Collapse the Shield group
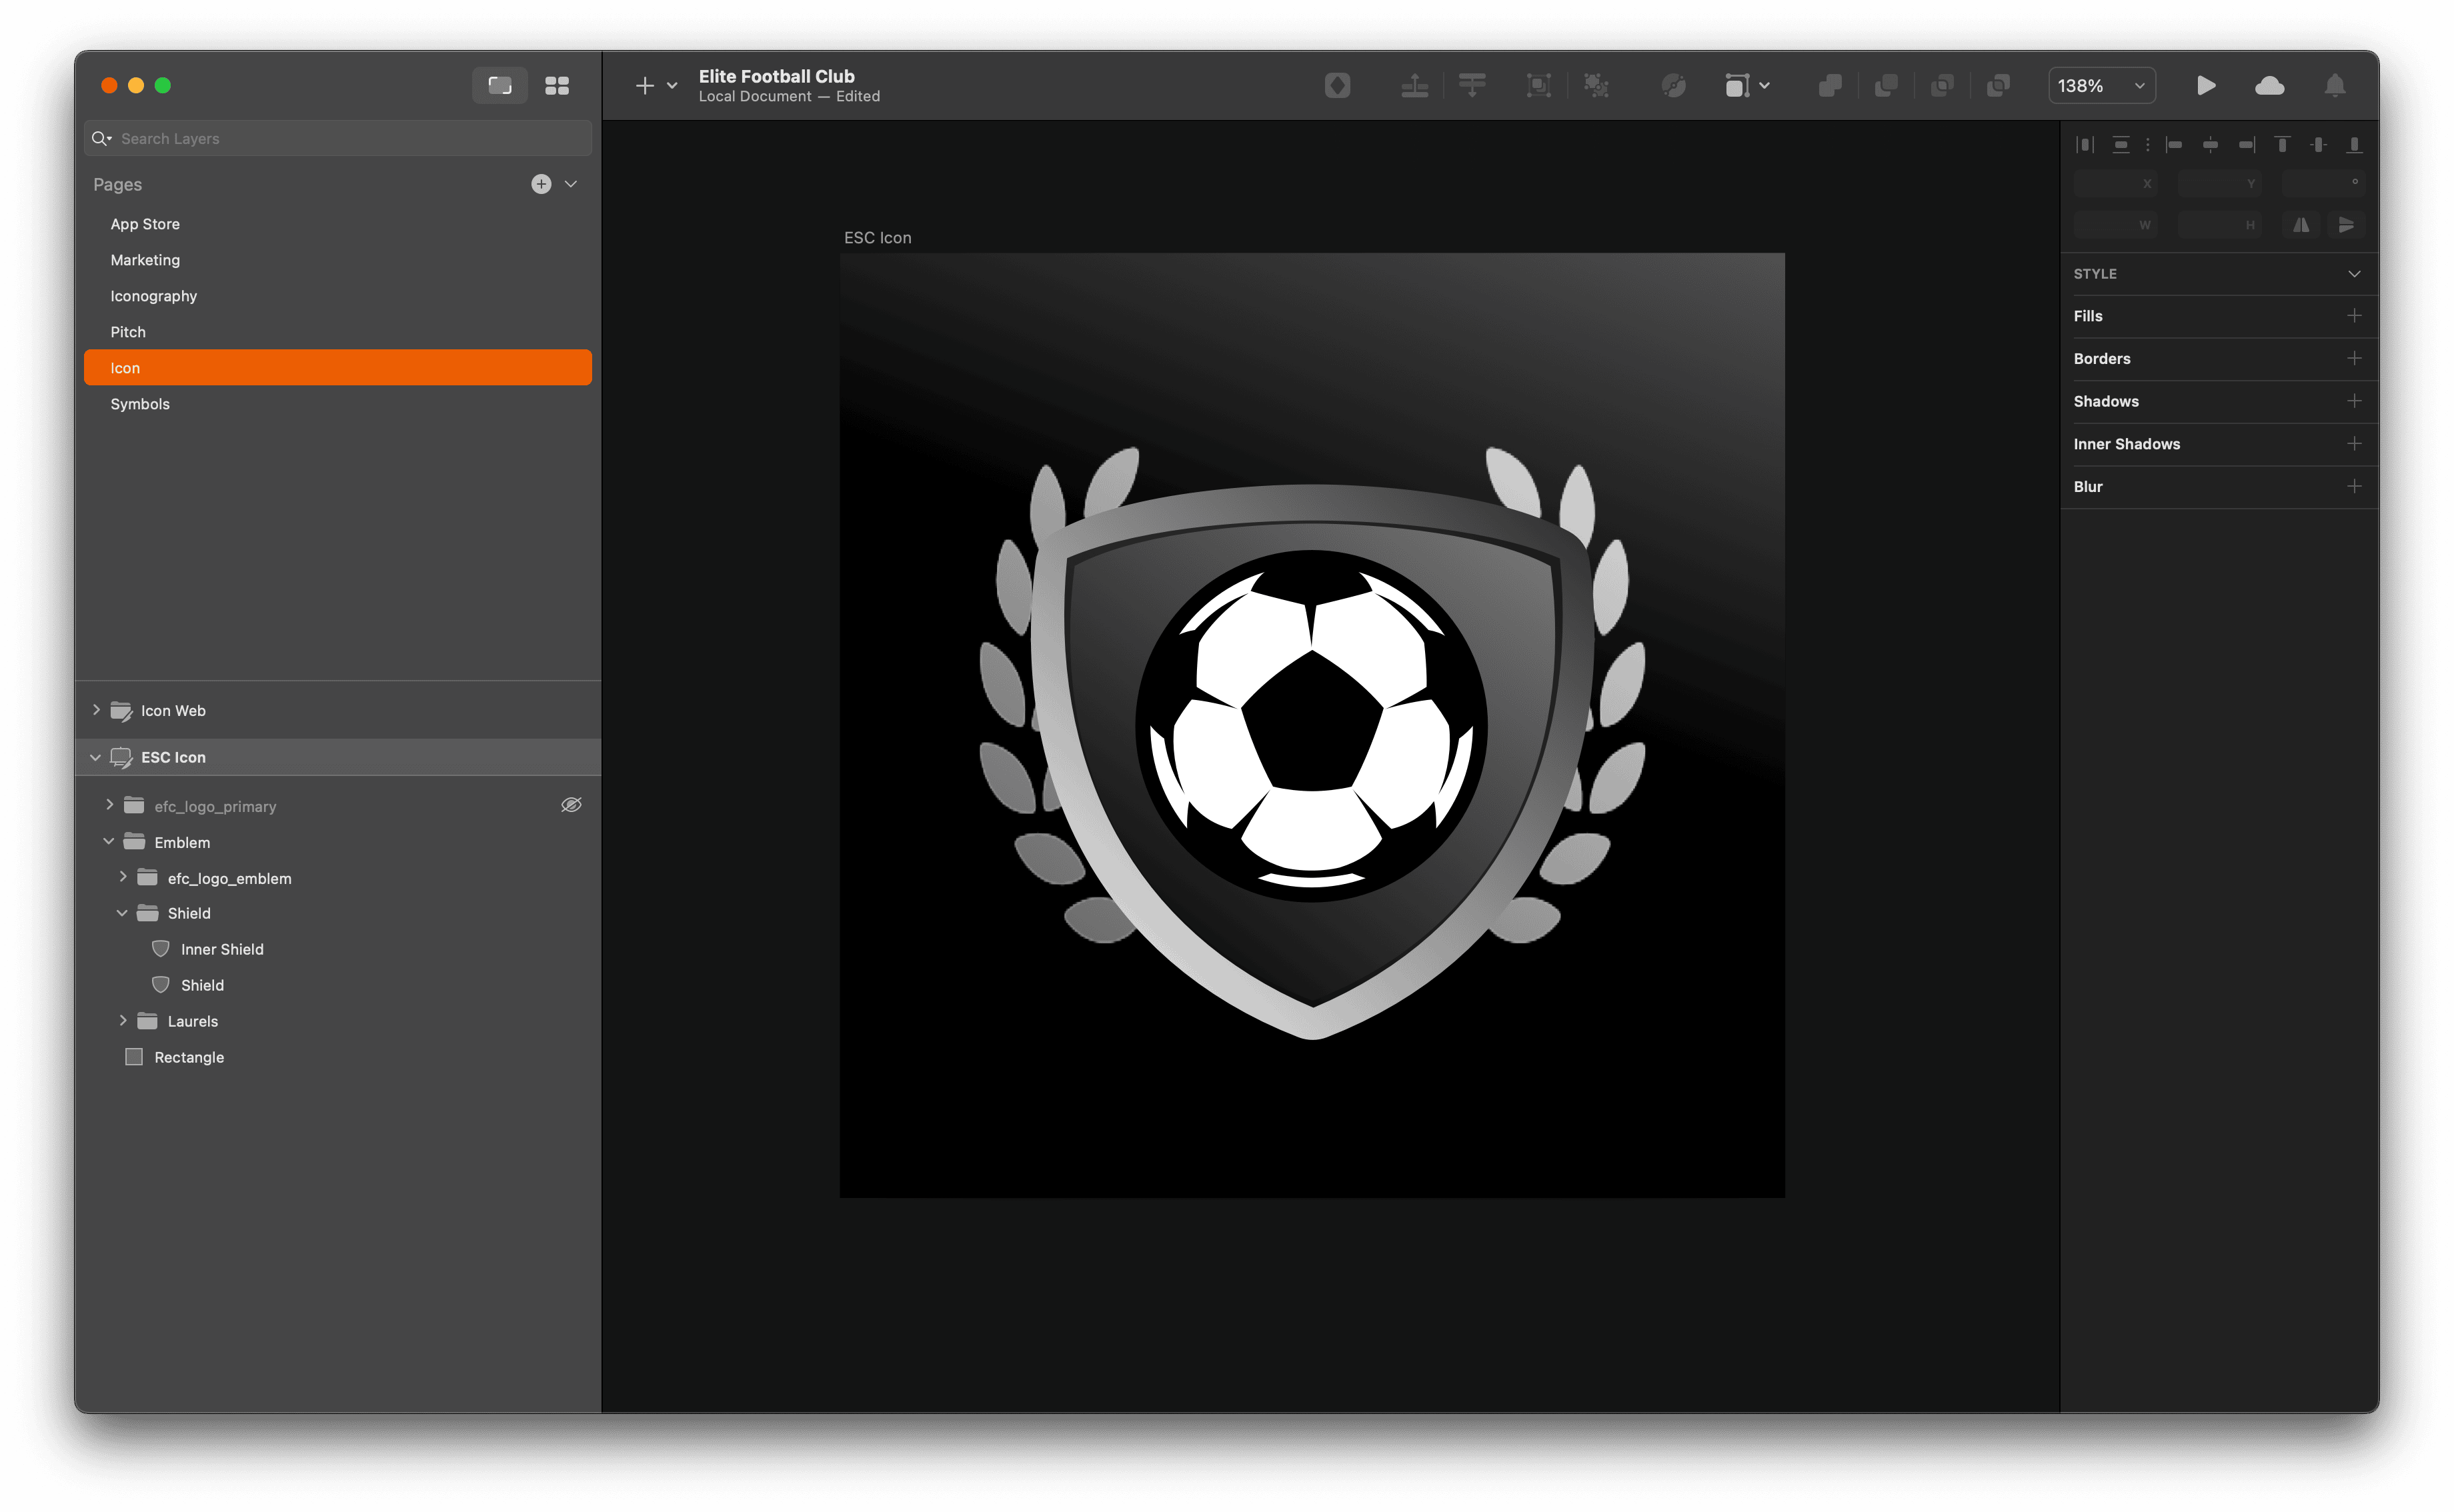Screen dimensions: 2454x1512 pyautogui.click(x=122, y=913)
